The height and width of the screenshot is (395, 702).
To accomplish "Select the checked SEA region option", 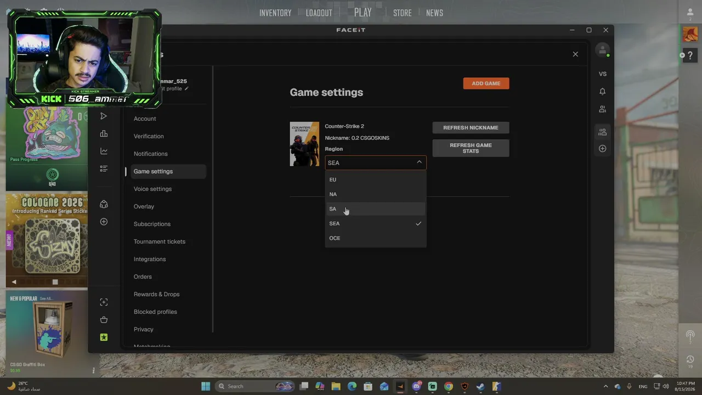I will pyautogui.click(x=376, y=223).
